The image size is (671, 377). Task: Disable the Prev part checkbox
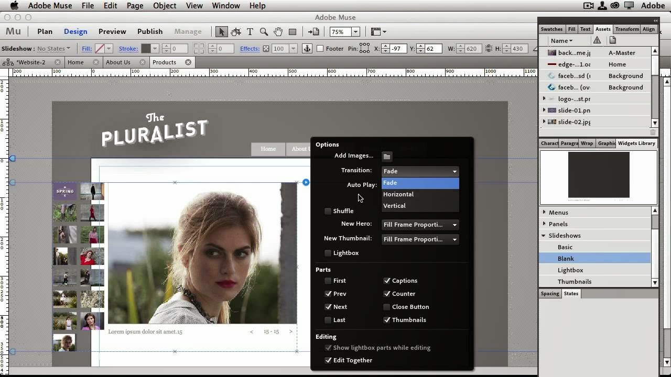pos(328,294)
